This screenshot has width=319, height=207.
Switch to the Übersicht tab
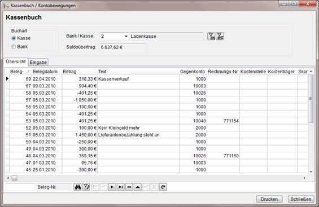point(16,61)
